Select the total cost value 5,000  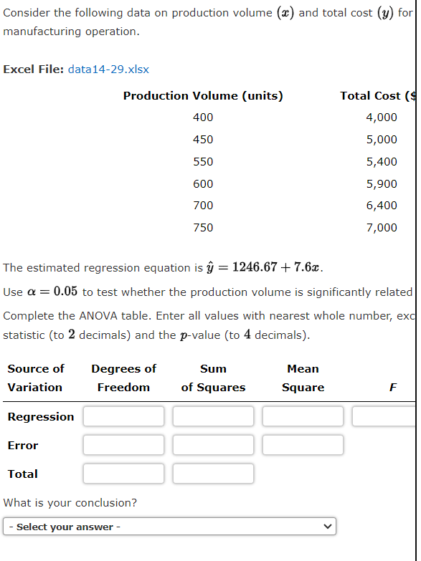click(x=382, y=140)
